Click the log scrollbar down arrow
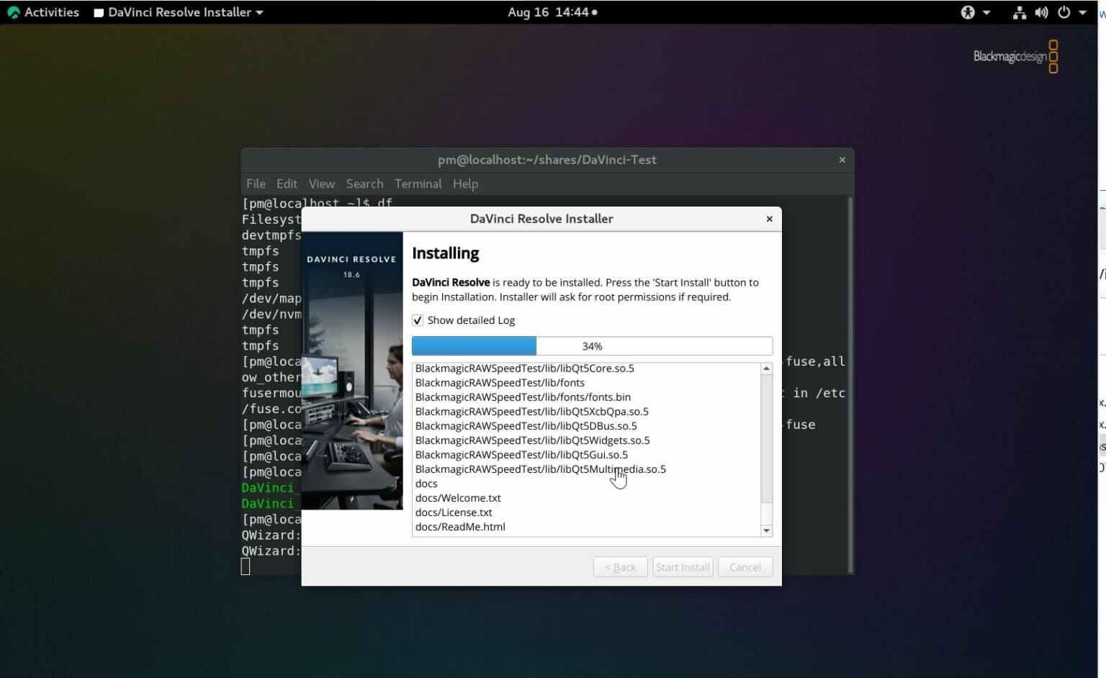This screenshot has height=678, width=1106. click(x=766, y=530)
